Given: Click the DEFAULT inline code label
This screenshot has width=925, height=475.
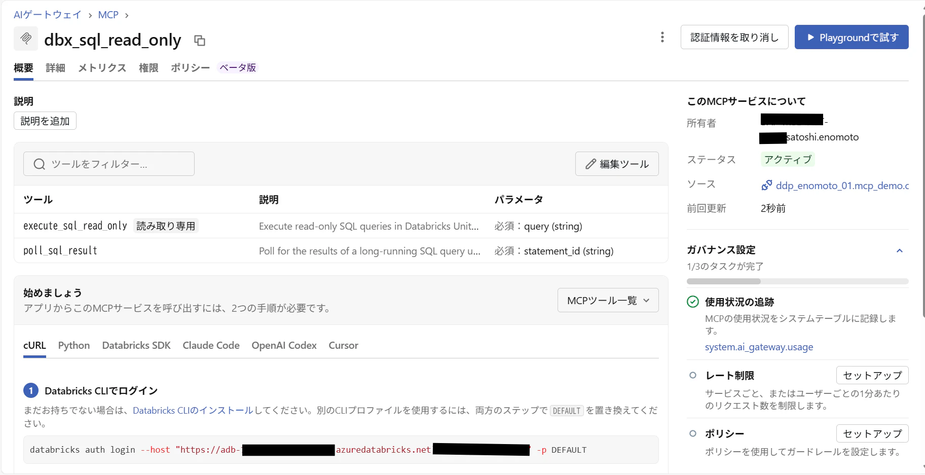Looking at the screenshot, I should tap(567, 411).
